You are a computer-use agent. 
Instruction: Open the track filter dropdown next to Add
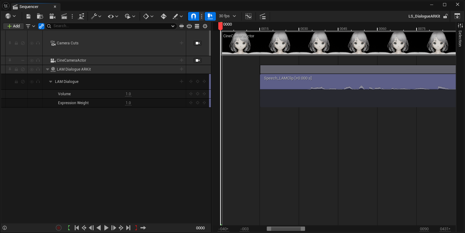tap(31, 26)
